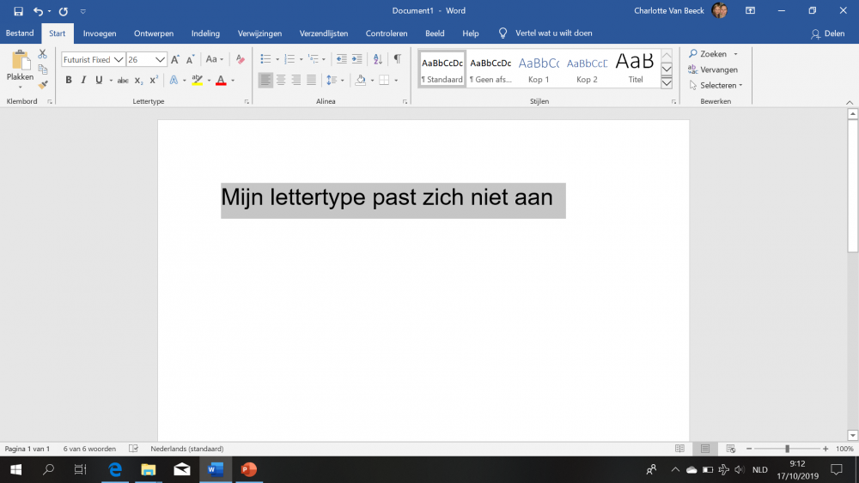Screen dimensions: 859x483
Task: Click the Save icon in title bar
Action: coord(18,11)
